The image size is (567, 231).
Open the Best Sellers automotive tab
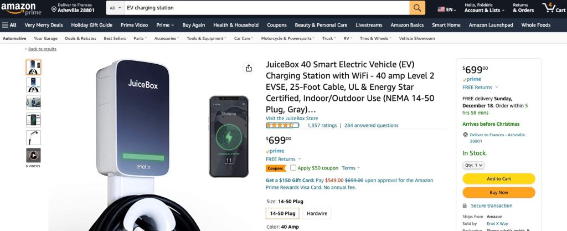coord(115,39)
